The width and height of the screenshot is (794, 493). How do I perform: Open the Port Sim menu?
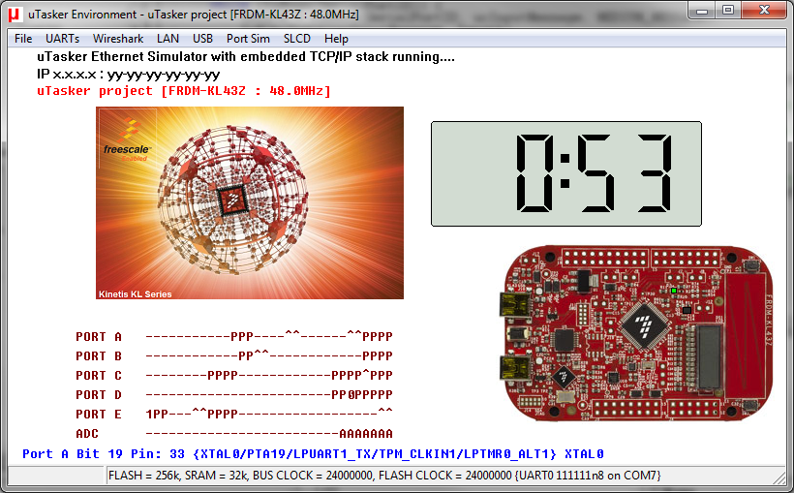(x=248, y=39)
